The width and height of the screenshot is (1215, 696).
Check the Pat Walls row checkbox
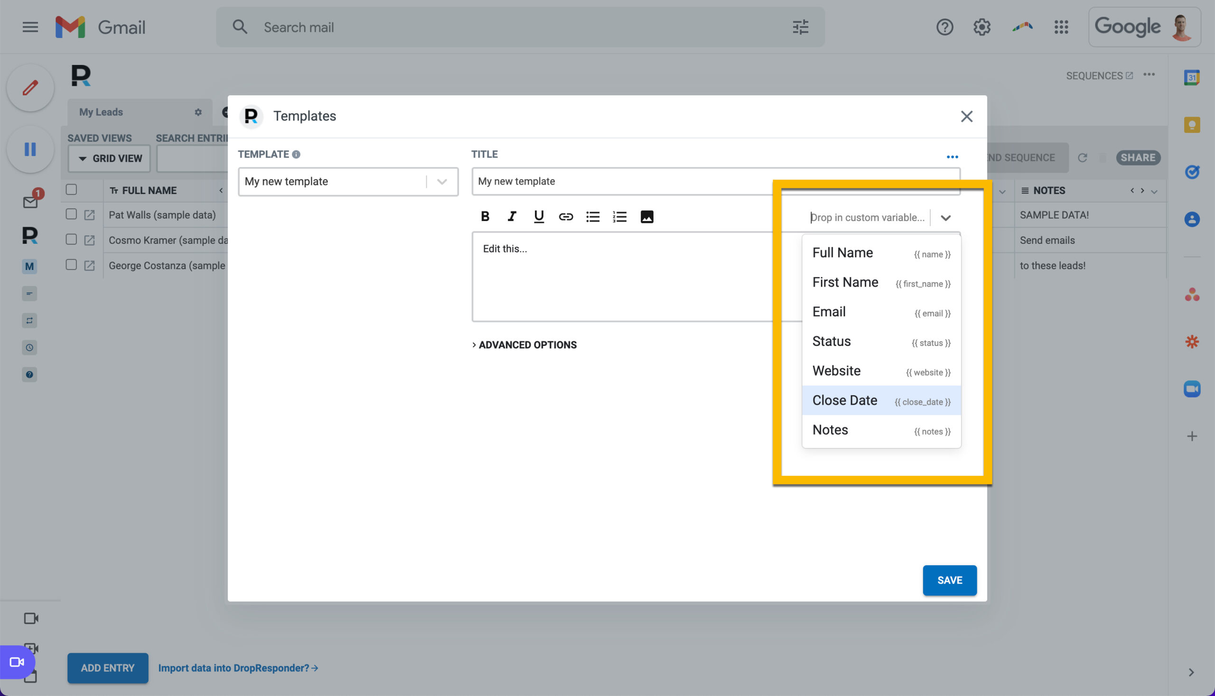point(71,214)
